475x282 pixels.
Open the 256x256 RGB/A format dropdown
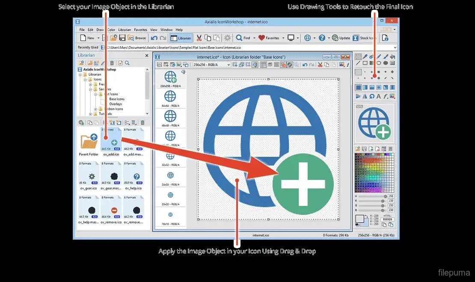coord(228,65)
